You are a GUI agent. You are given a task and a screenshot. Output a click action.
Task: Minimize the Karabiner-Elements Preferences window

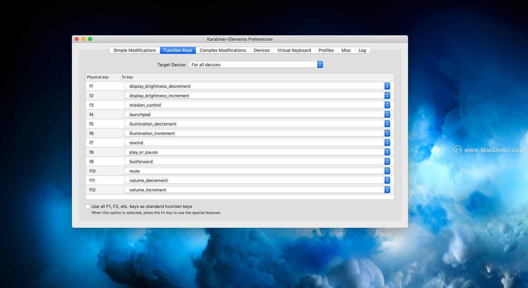83,39
